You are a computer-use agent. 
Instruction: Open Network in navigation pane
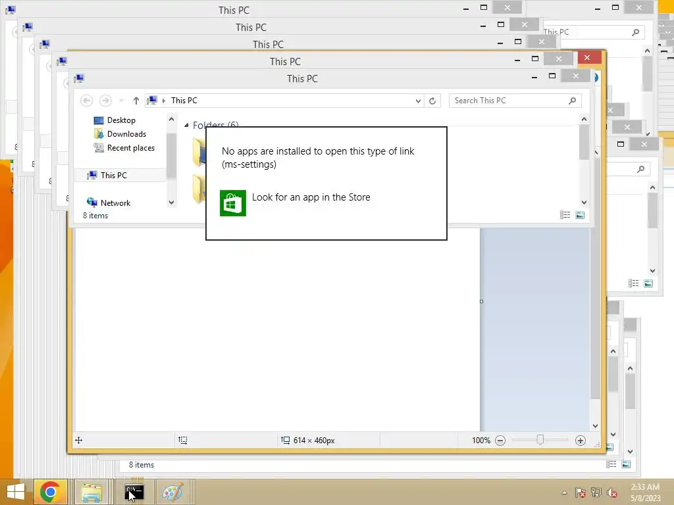click(x=115, y=203)
